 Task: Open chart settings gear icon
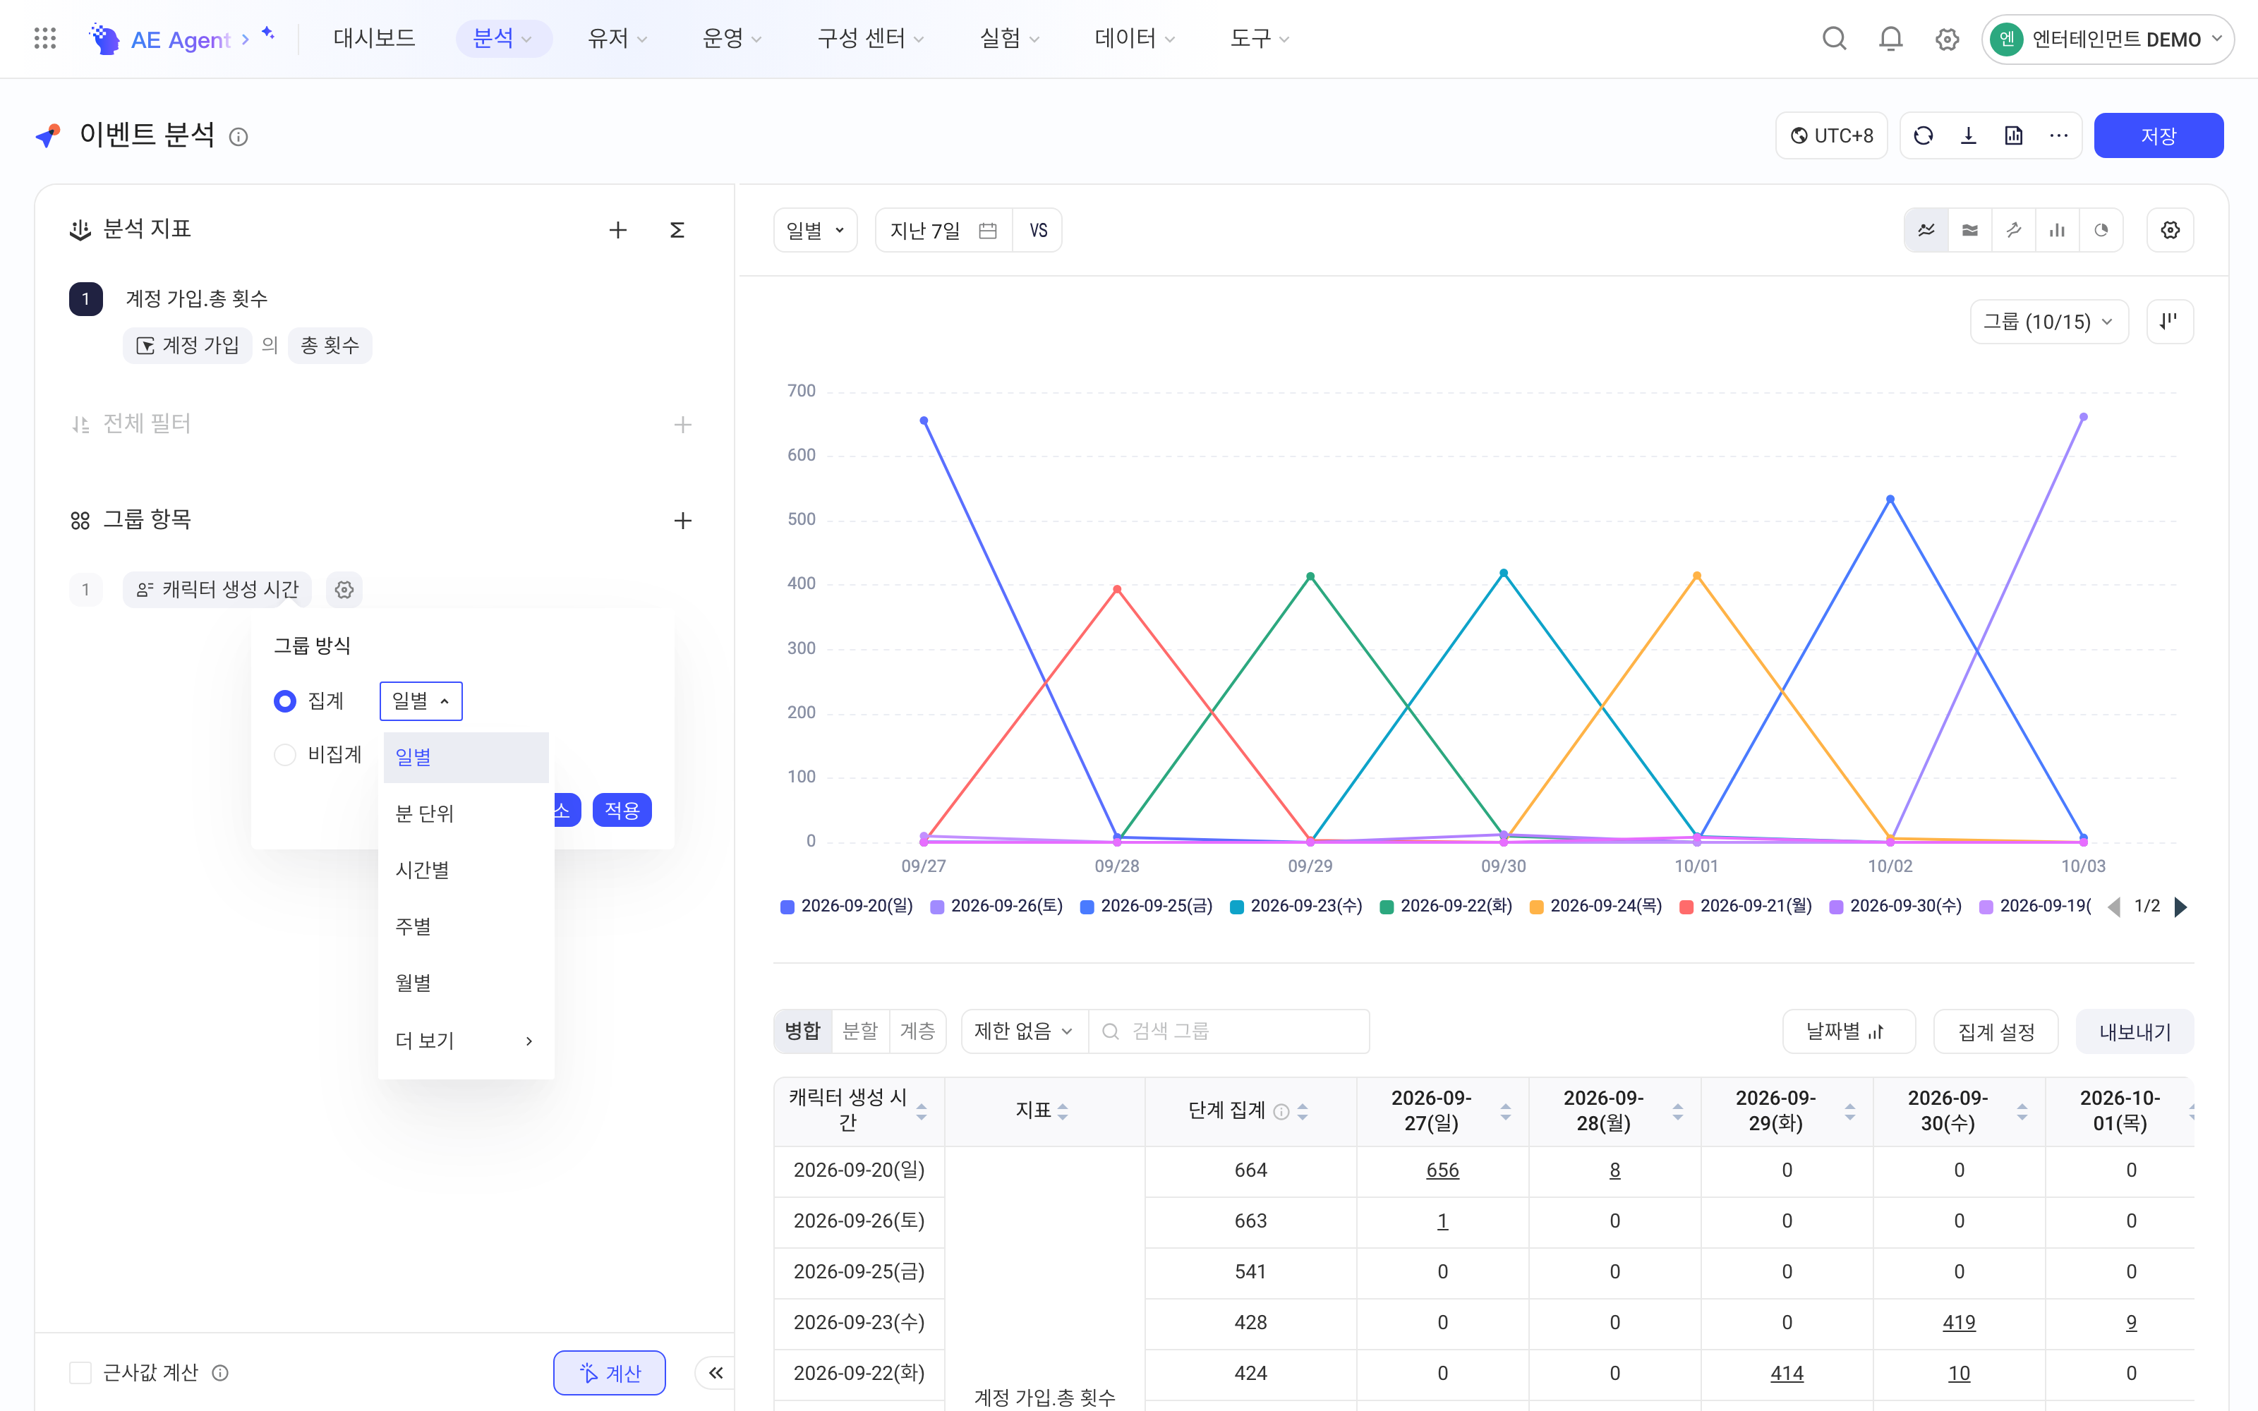pyautogui.click(x=2171, y=229)
